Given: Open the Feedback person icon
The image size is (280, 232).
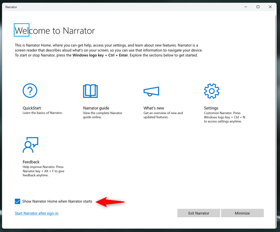Looking at the screenshot, I should point(30,145).
